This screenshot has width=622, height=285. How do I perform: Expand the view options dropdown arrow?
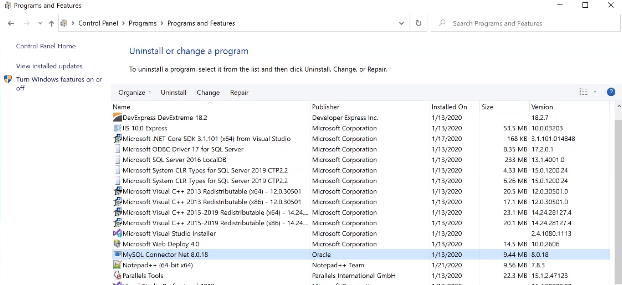[x=595, y=92]
